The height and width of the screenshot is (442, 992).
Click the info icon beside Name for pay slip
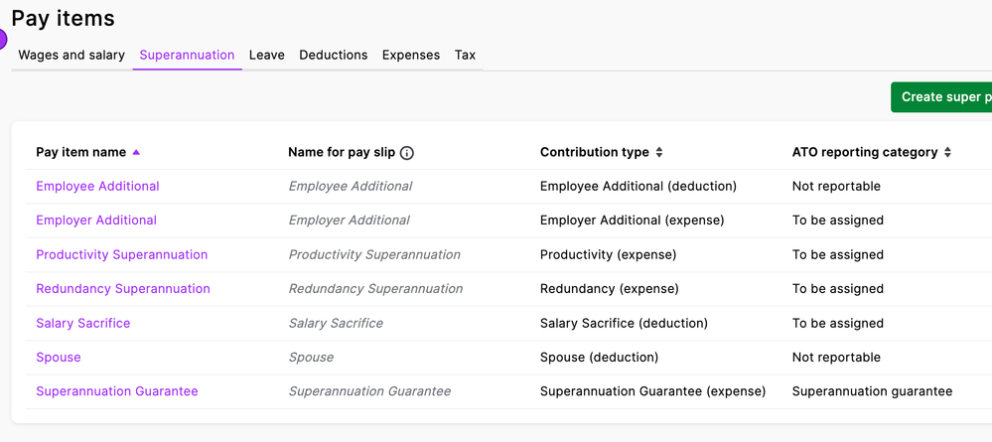pyautogui.click(x=407, y=153)
